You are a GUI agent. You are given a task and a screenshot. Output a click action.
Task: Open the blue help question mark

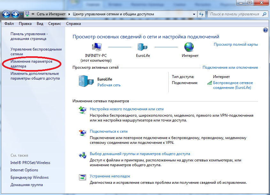pos(265,30)
